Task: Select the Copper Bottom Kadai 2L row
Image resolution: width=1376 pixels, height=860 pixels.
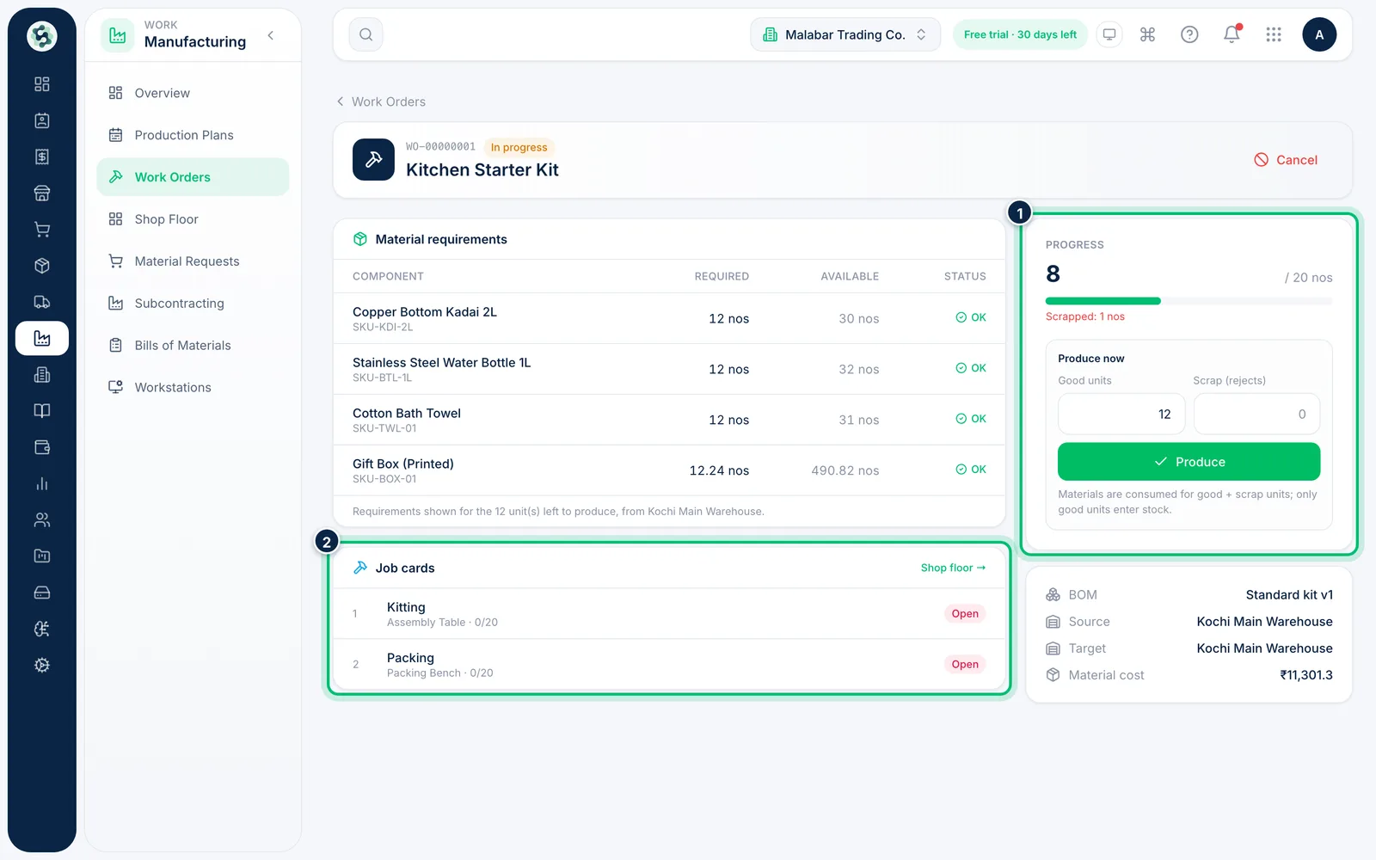Action: point(669,318)
